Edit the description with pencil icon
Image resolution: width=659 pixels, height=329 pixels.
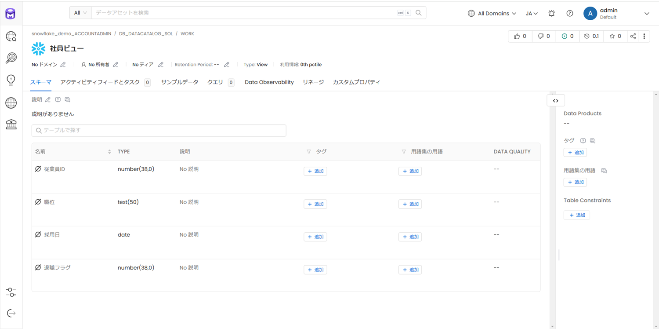pos(48,100)
